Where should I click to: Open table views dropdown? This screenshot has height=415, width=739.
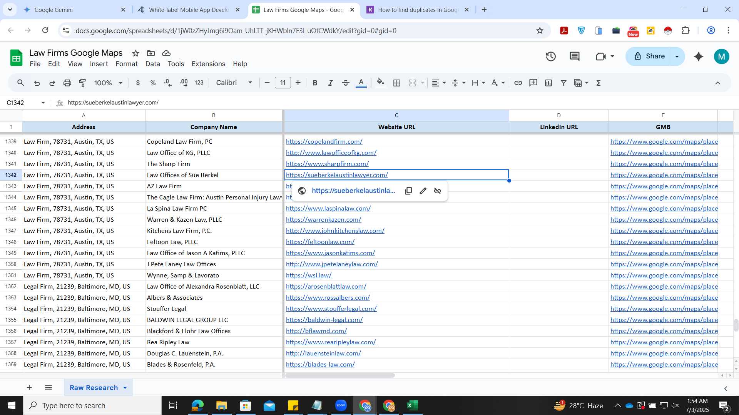581,83
